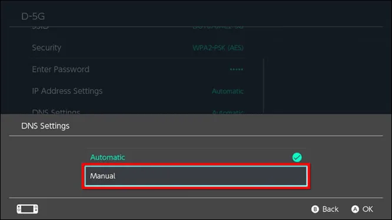Go back using the Back label
This screenshot has height=220, width=392.
coord(330,209)
